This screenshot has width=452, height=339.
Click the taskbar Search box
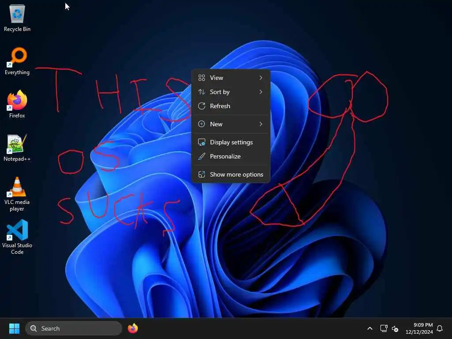click(x=74, y=328)
